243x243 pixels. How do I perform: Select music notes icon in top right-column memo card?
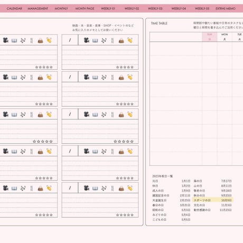pos(104,41)
